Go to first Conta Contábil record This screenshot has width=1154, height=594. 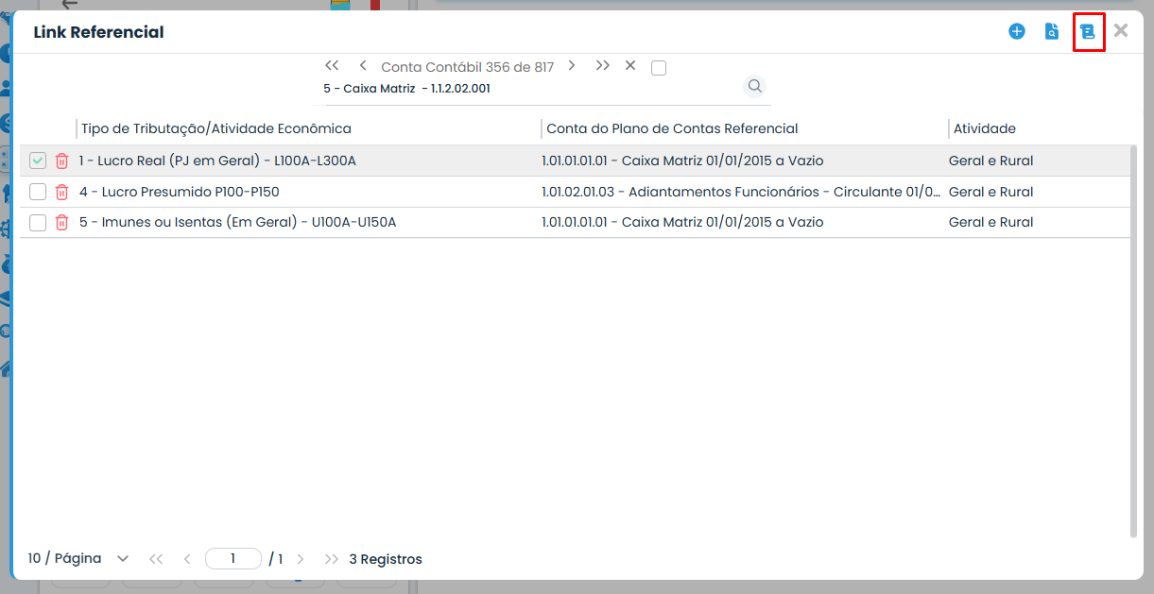pyautogui.click(x=332, y=66)
